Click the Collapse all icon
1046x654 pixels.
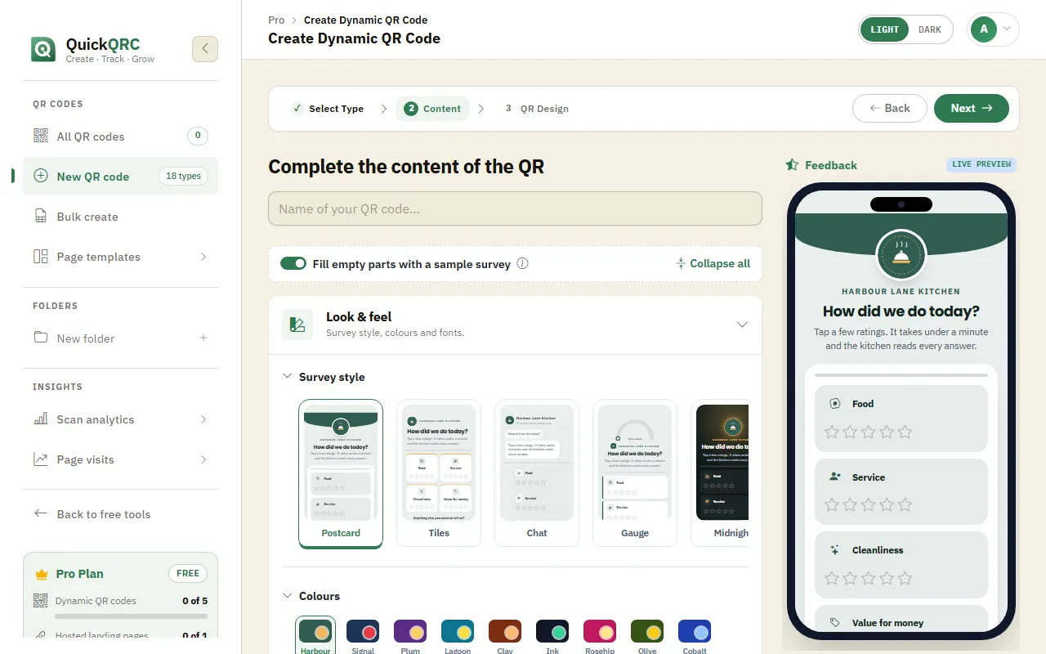(681, 264)
